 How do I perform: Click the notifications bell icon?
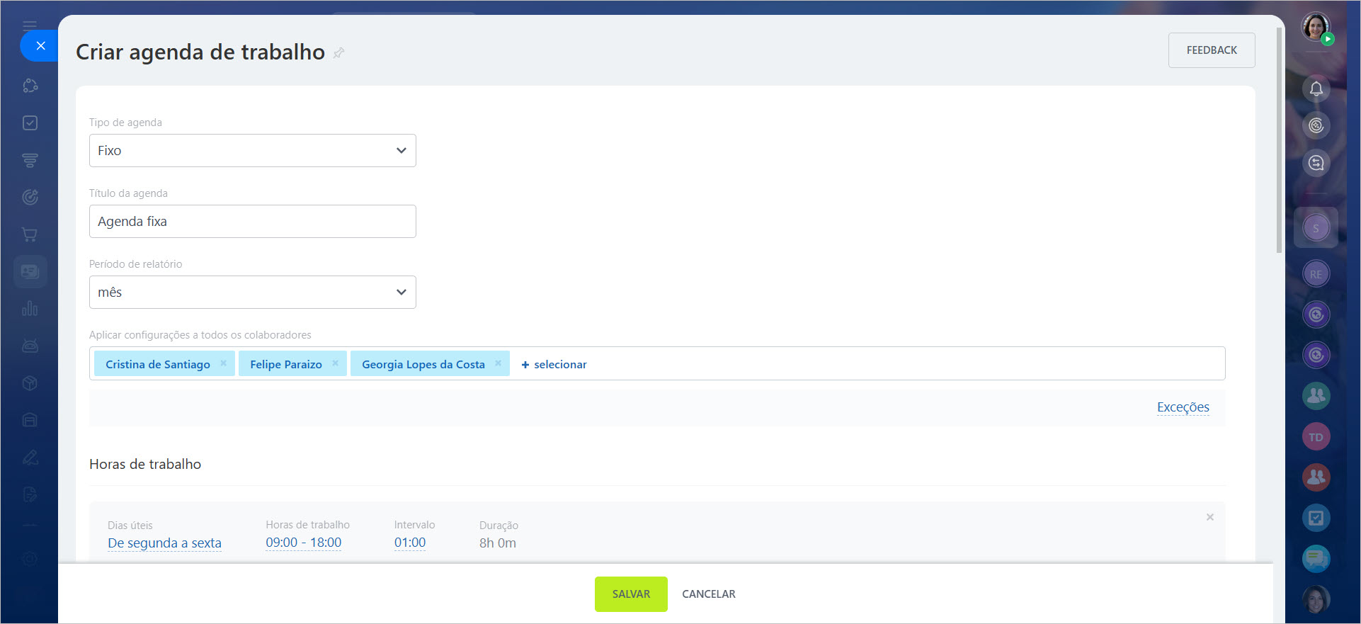tap(1316, 89)
